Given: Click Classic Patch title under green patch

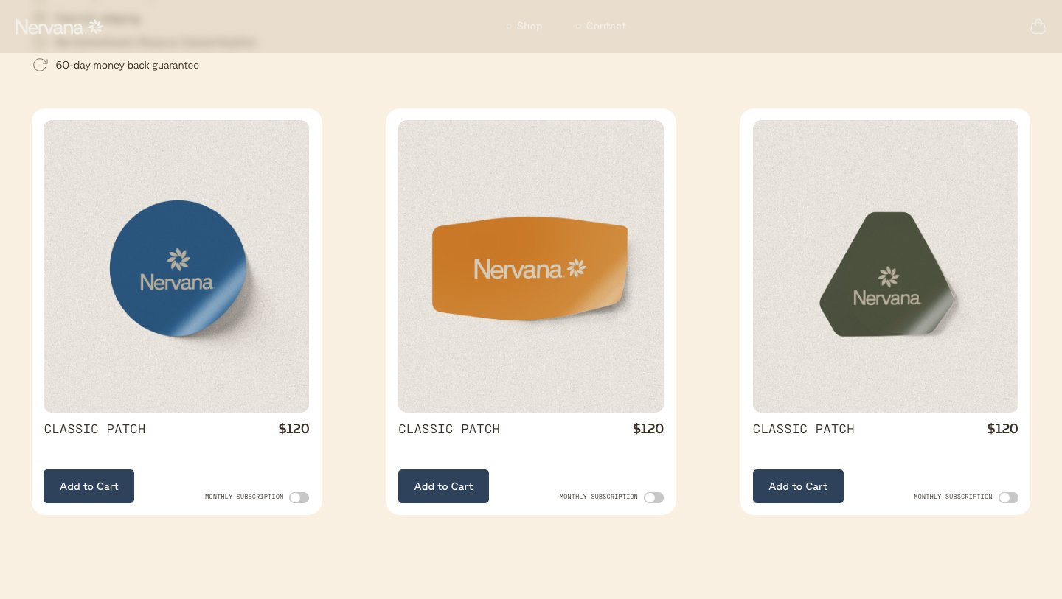Looking at the screenshot, I should click(804, 429).
